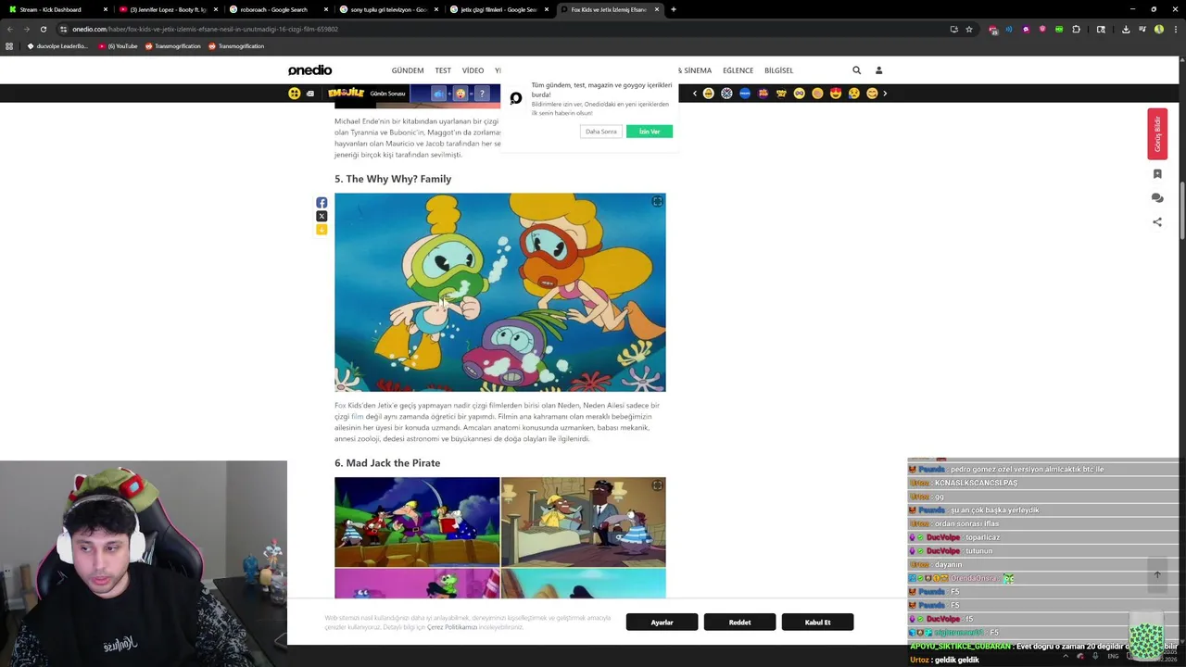Screen dimensions: 1186x667
Task: Click the pink shield extension icon
Action: tap(1042, 29)
